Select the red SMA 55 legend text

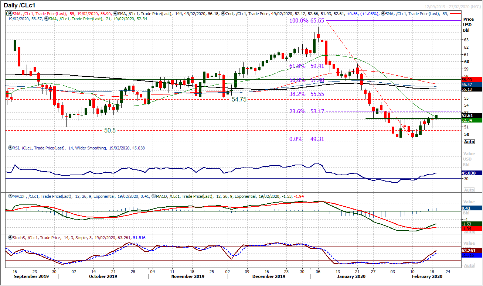pyautogui.click(x=62, y=13)
